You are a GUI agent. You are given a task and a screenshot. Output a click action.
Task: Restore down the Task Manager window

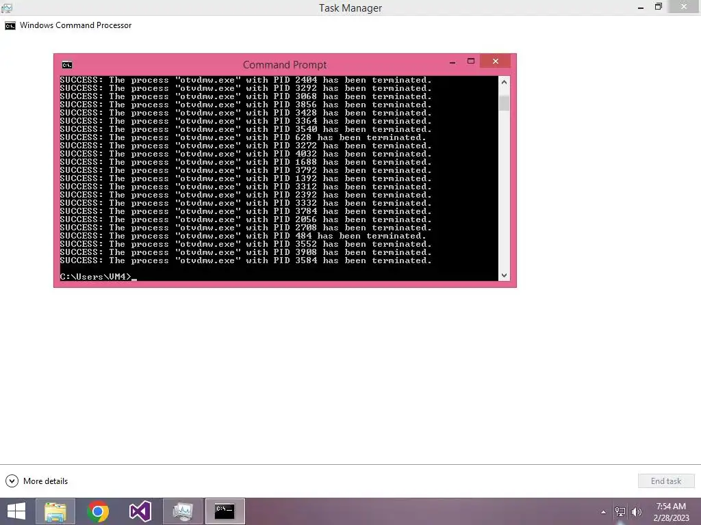658,7
